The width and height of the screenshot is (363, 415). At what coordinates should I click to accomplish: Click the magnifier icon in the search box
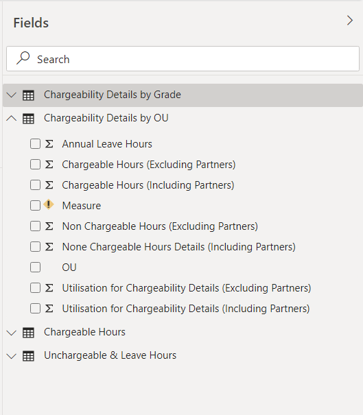(x=23, y=58)
